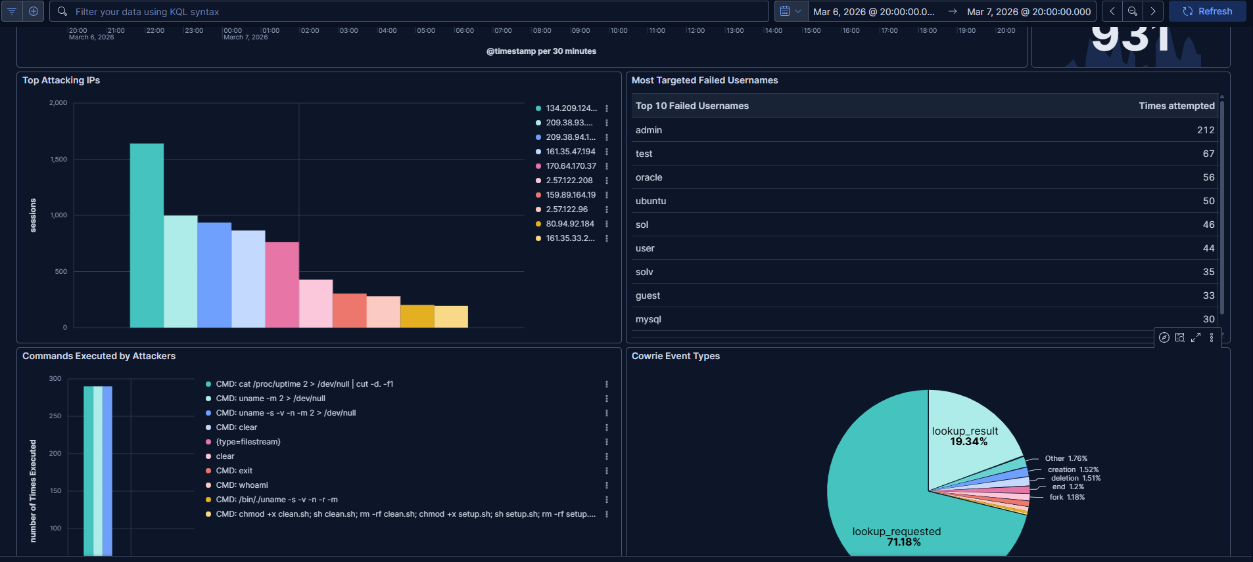Click the compass explore icon on panel
This screenshot has height=562, width=1253.
[1164, 337]
